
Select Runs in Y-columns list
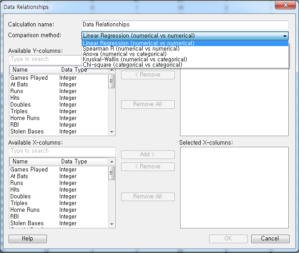(59, 91)
